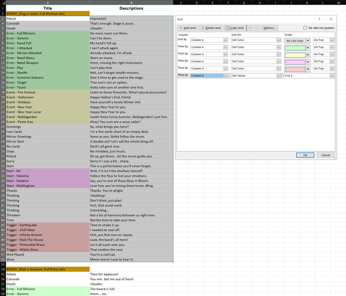This screenshot has width=346, height=296.
Task: Open dropdown arrow beside green color swatch
Action: click(308, 48)
